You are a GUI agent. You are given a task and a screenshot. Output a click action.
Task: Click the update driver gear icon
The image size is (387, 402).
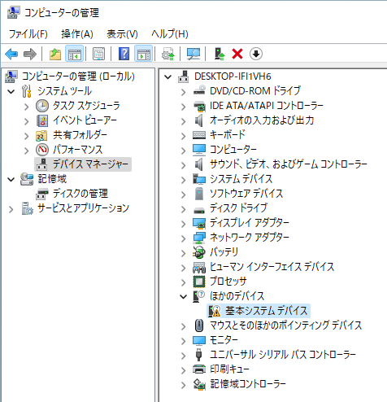[x=168, y=54]
